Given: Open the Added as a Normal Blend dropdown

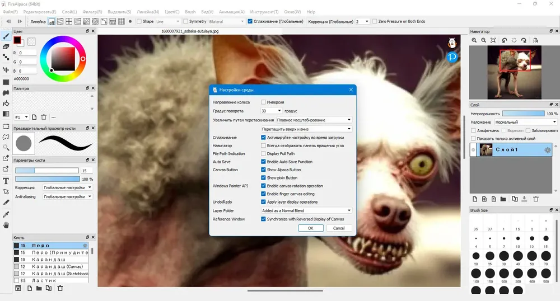Looking at the screenshot, I should [306, 210].
